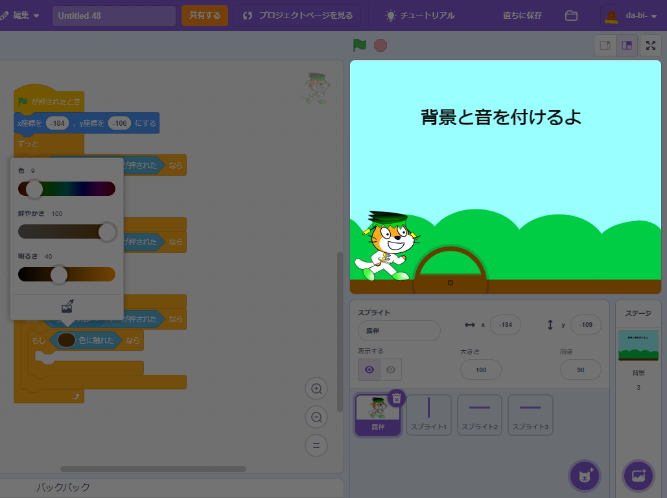Reset workspace zoom to default
Viewport: 667px width, 498px height.
tap(316, 445)
